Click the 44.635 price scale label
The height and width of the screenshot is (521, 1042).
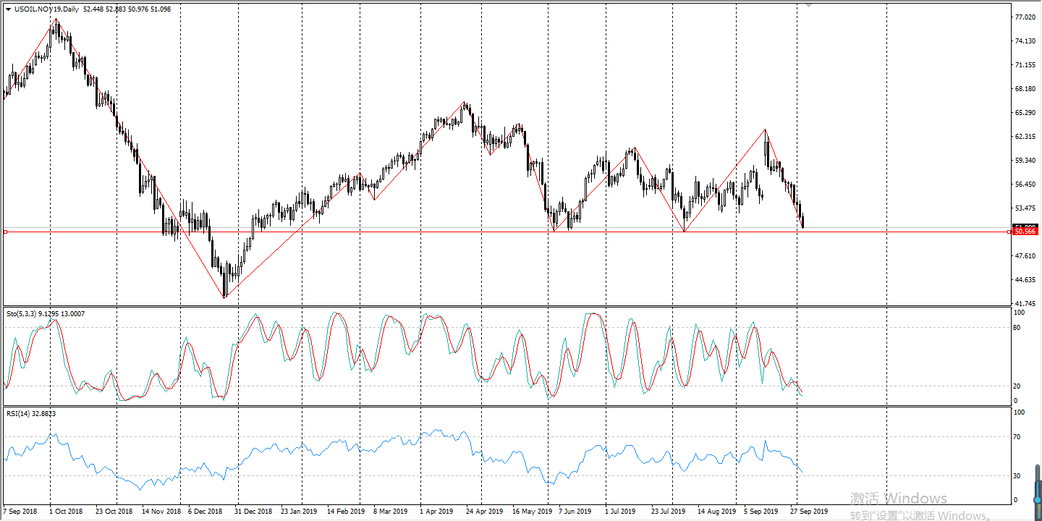coord(1025,280)
